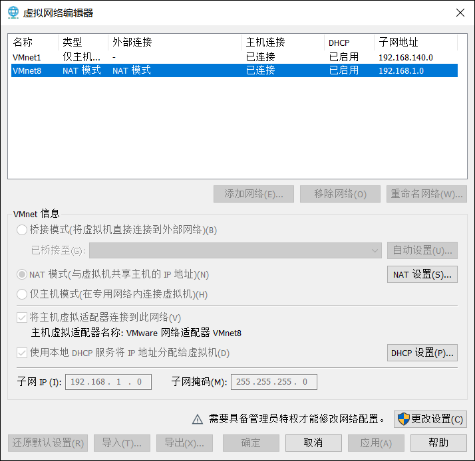Sort by 类型 column header

[x=83, y=43]
